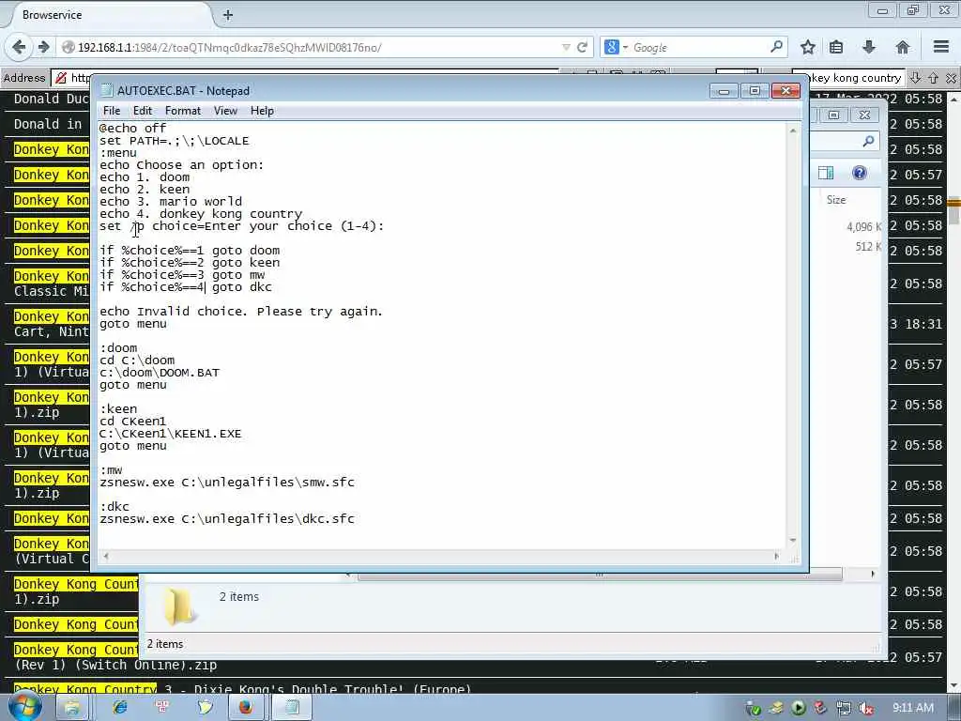Click the 'key kong country' find field
Image resolution: width=961 pixels, height=721 pixels.
pos(857,78)
